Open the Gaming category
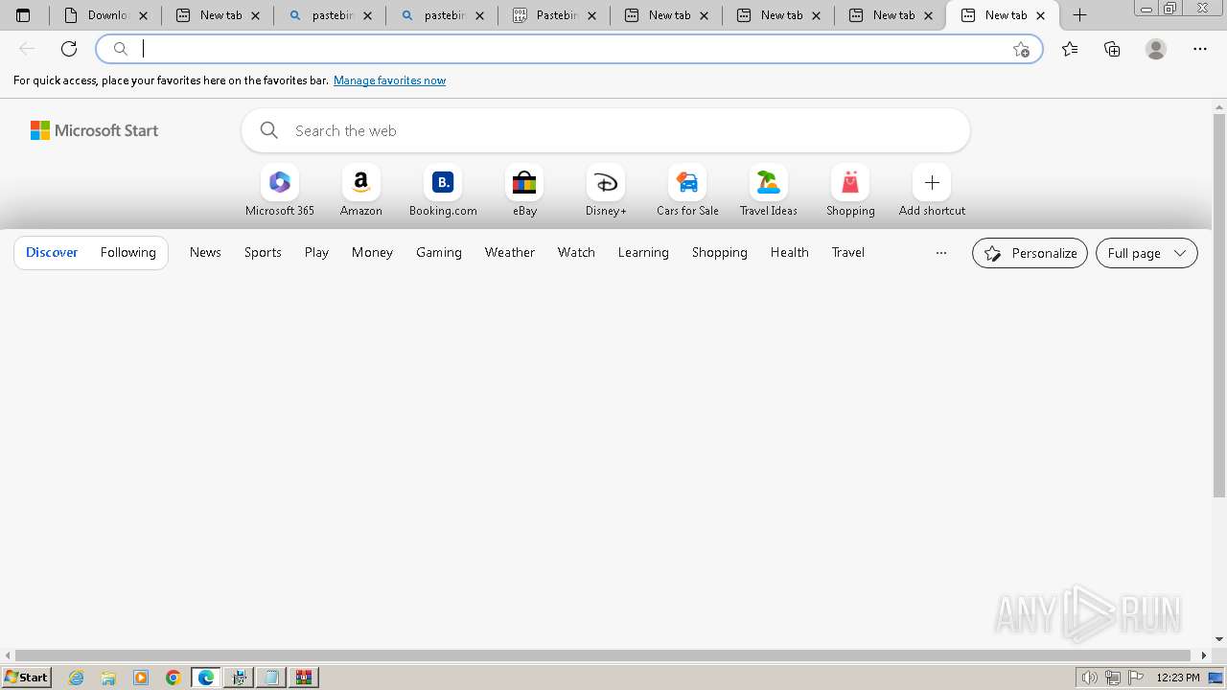1227x690 pixels. pyautogui.click(x=439, y=252)
